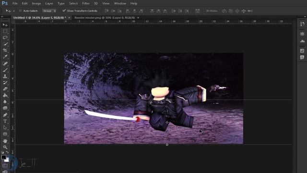Open the Layer menu
The height and width of the screenshot is (173, 307).
point(49,3)
